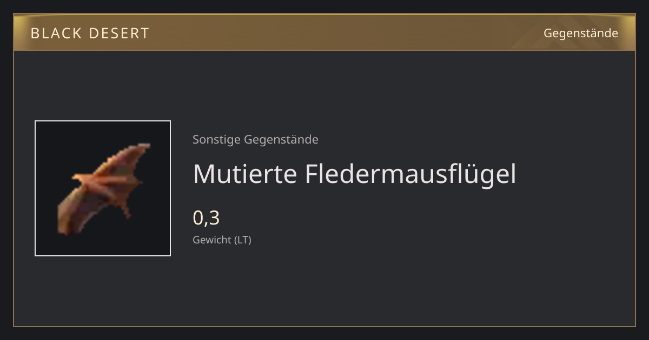Viewport: 649px width, 340px height.
Task: Click the word Fledermausflügel in the item name
Action: (x=410, y=174)
